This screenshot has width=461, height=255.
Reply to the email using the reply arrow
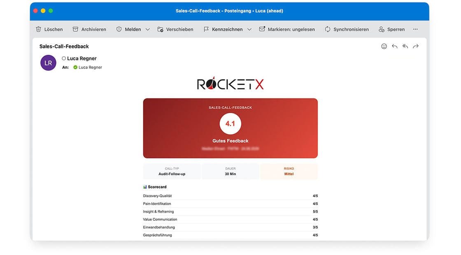click(x=395, y=46)
